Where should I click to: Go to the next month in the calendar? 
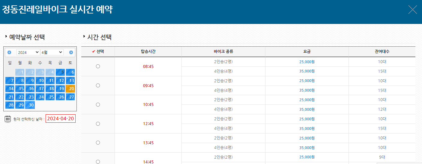tap(71, 52)
